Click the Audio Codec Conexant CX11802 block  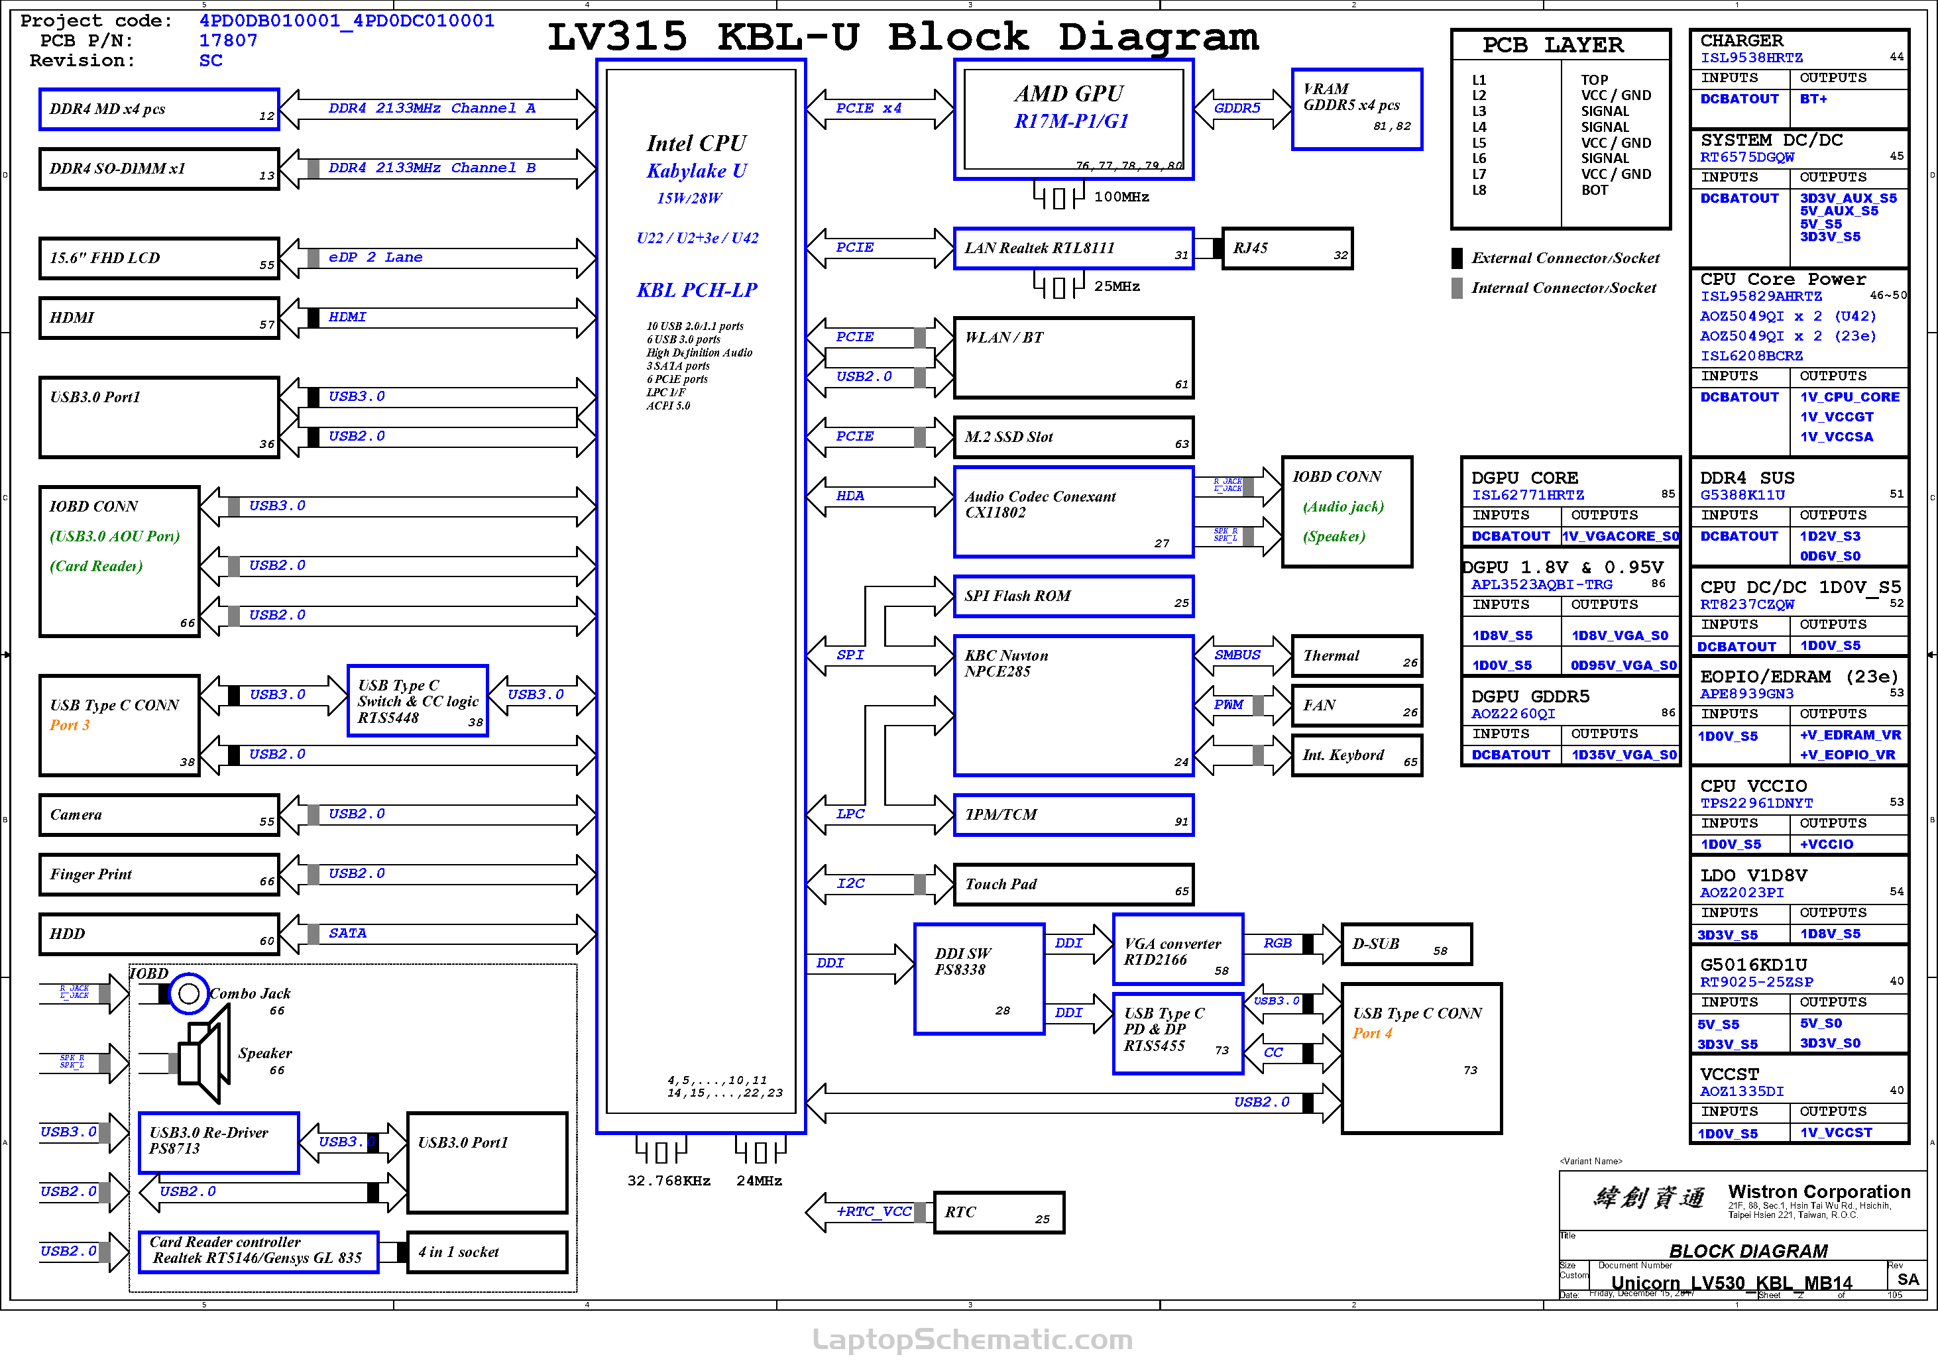[1074, 512]
